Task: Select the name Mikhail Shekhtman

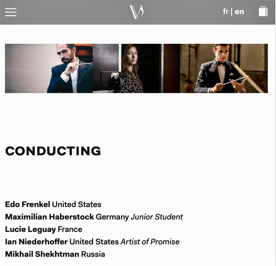Action: pos(42,254)
